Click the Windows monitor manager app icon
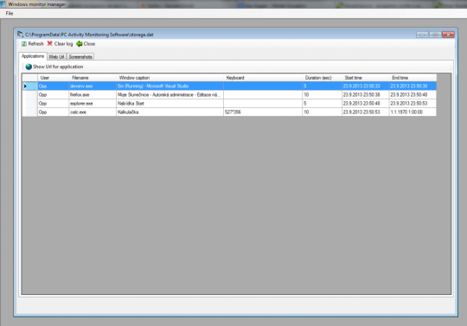The height and width of the screenshot is (326, 467). tap(3, 4)
